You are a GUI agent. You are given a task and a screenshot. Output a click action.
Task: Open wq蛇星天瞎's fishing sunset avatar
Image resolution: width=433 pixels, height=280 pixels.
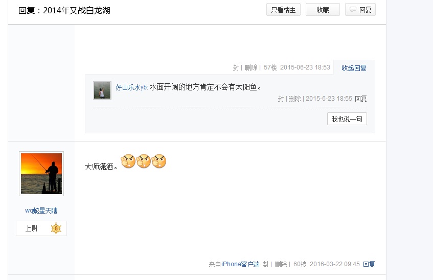pos(41,174)
